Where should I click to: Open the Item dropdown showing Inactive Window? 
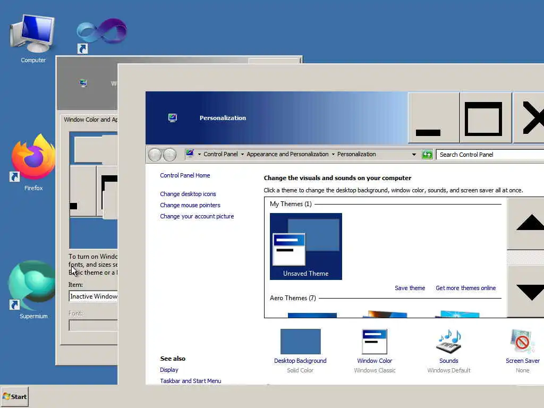[x=93, y=296]
